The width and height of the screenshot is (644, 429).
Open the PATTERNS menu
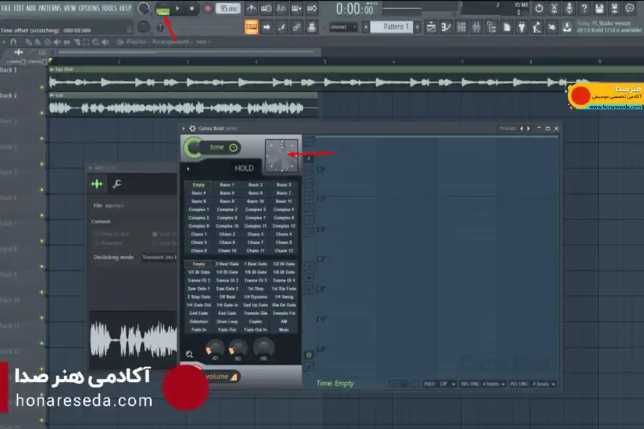click(49, 8)
